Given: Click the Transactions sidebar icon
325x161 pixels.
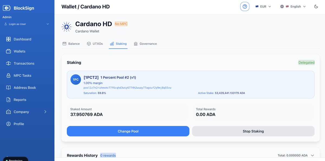Looking at the screenshot, I should coord(8,63).
